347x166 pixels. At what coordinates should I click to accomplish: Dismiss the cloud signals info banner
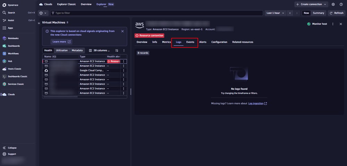122,31
